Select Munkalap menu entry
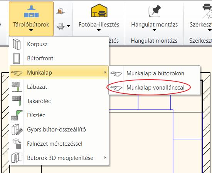 click(x=59, y=73)
